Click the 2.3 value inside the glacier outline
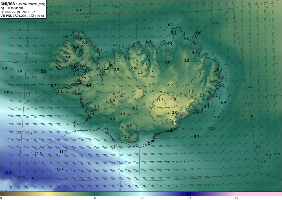The height and width of the screenshot is (200, 282). pos(137,94)
